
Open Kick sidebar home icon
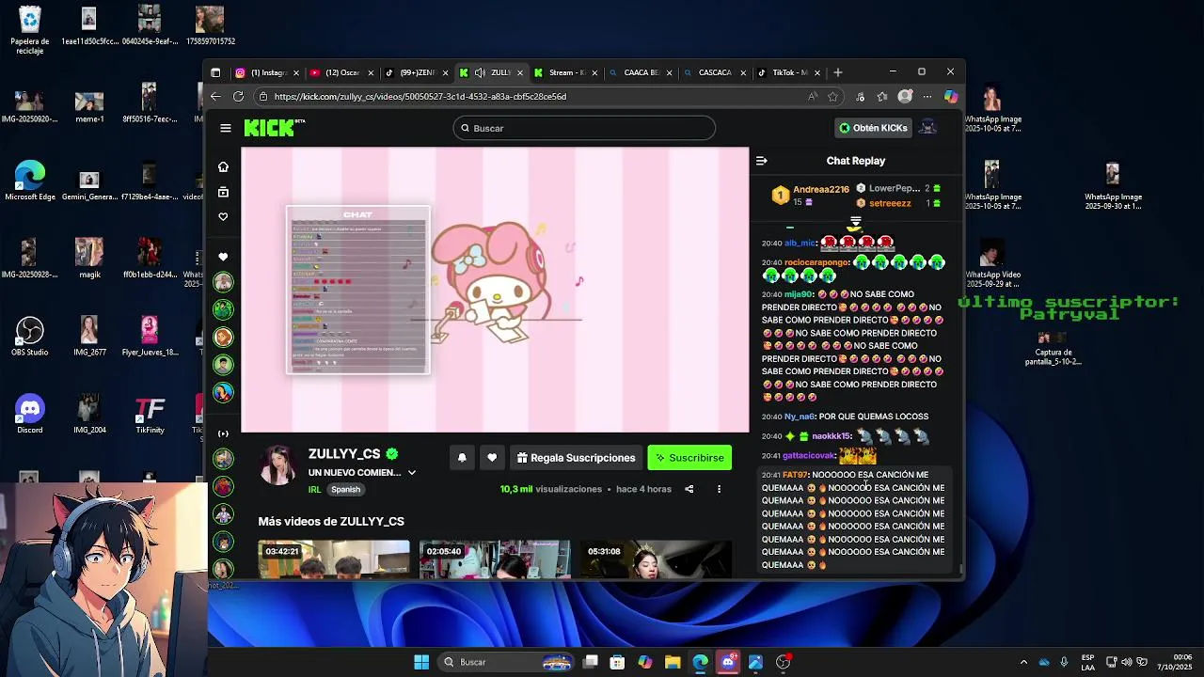pos(223,166)
